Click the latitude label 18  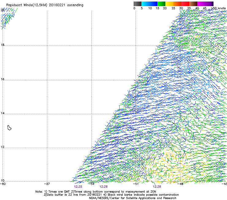point(2,45)
